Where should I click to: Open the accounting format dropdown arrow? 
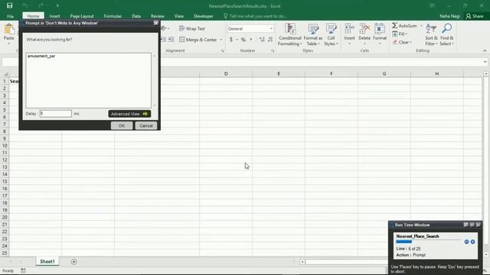[x=237, y=40]
